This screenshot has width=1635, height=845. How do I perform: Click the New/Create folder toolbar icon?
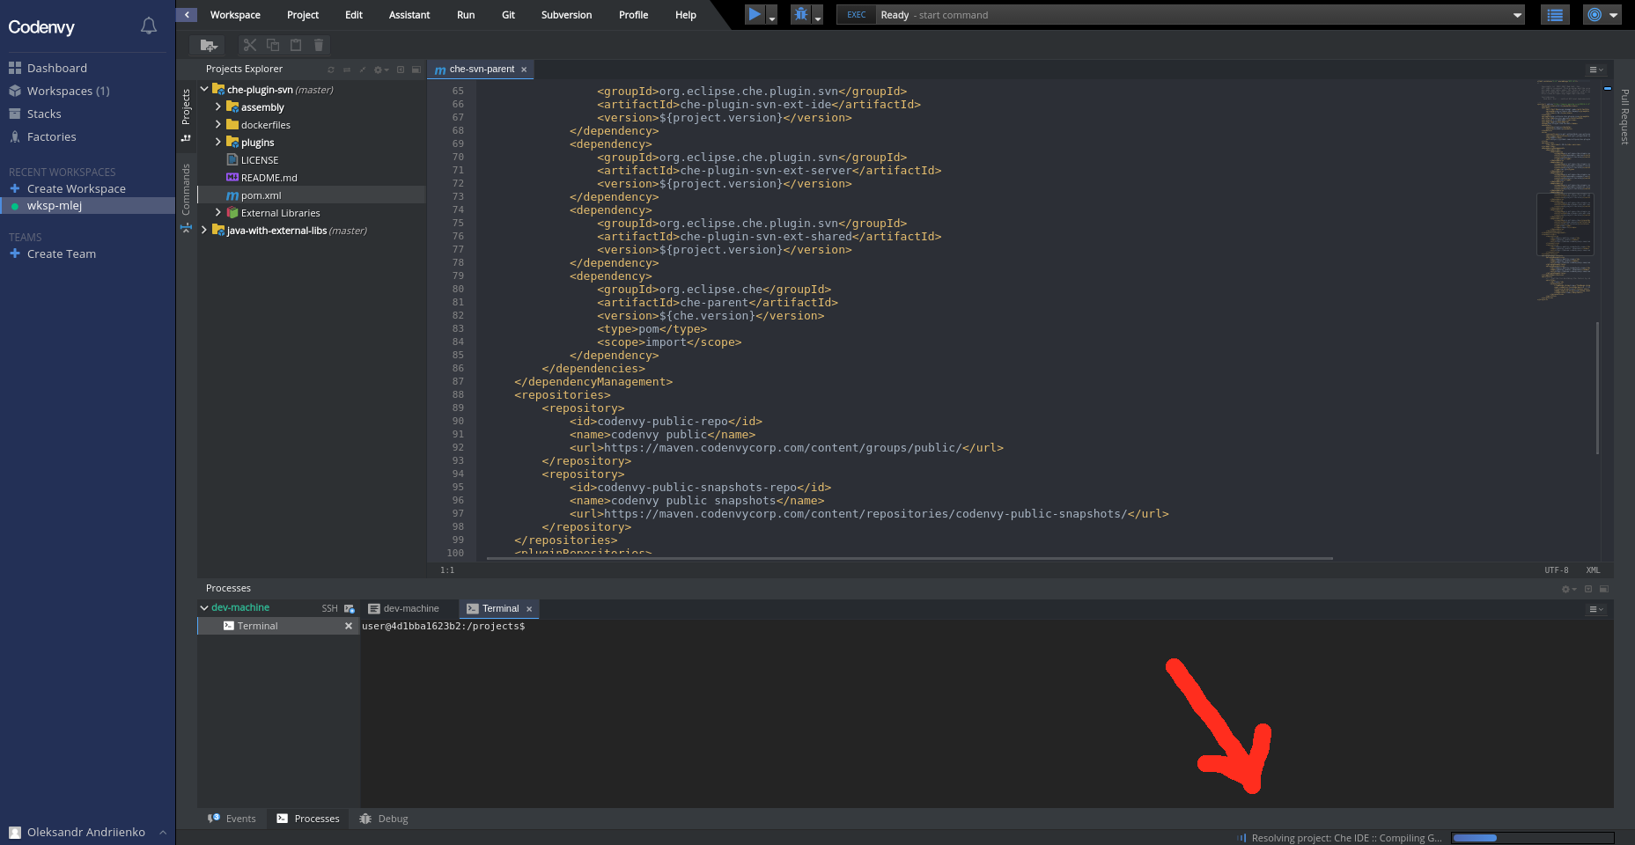pyautogui.click(x=209, y=45)
